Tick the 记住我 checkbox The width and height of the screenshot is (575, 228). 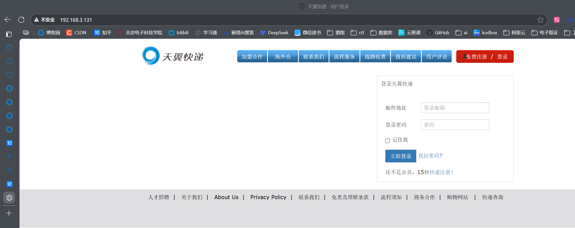388,141
